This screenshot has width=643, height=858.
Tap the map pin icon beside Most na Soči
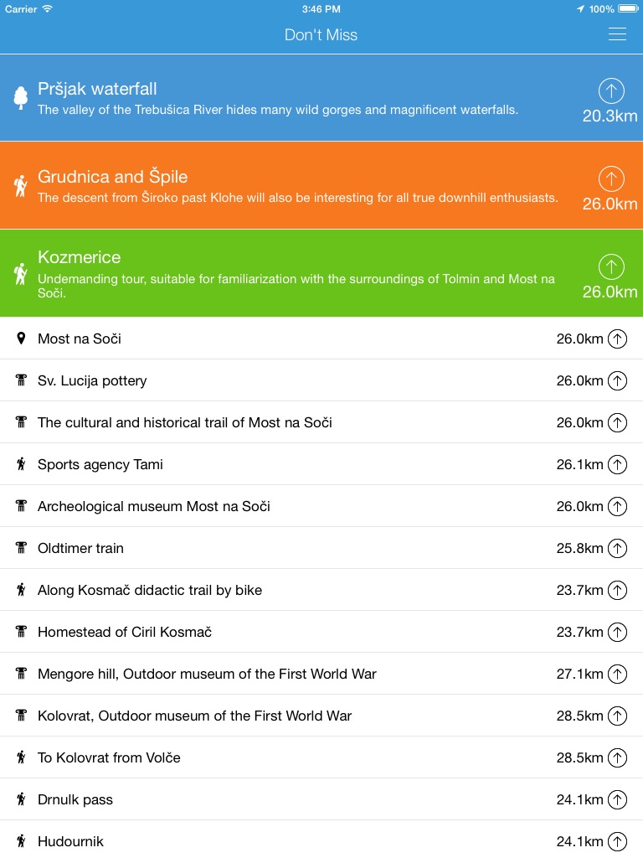(21, 339)
